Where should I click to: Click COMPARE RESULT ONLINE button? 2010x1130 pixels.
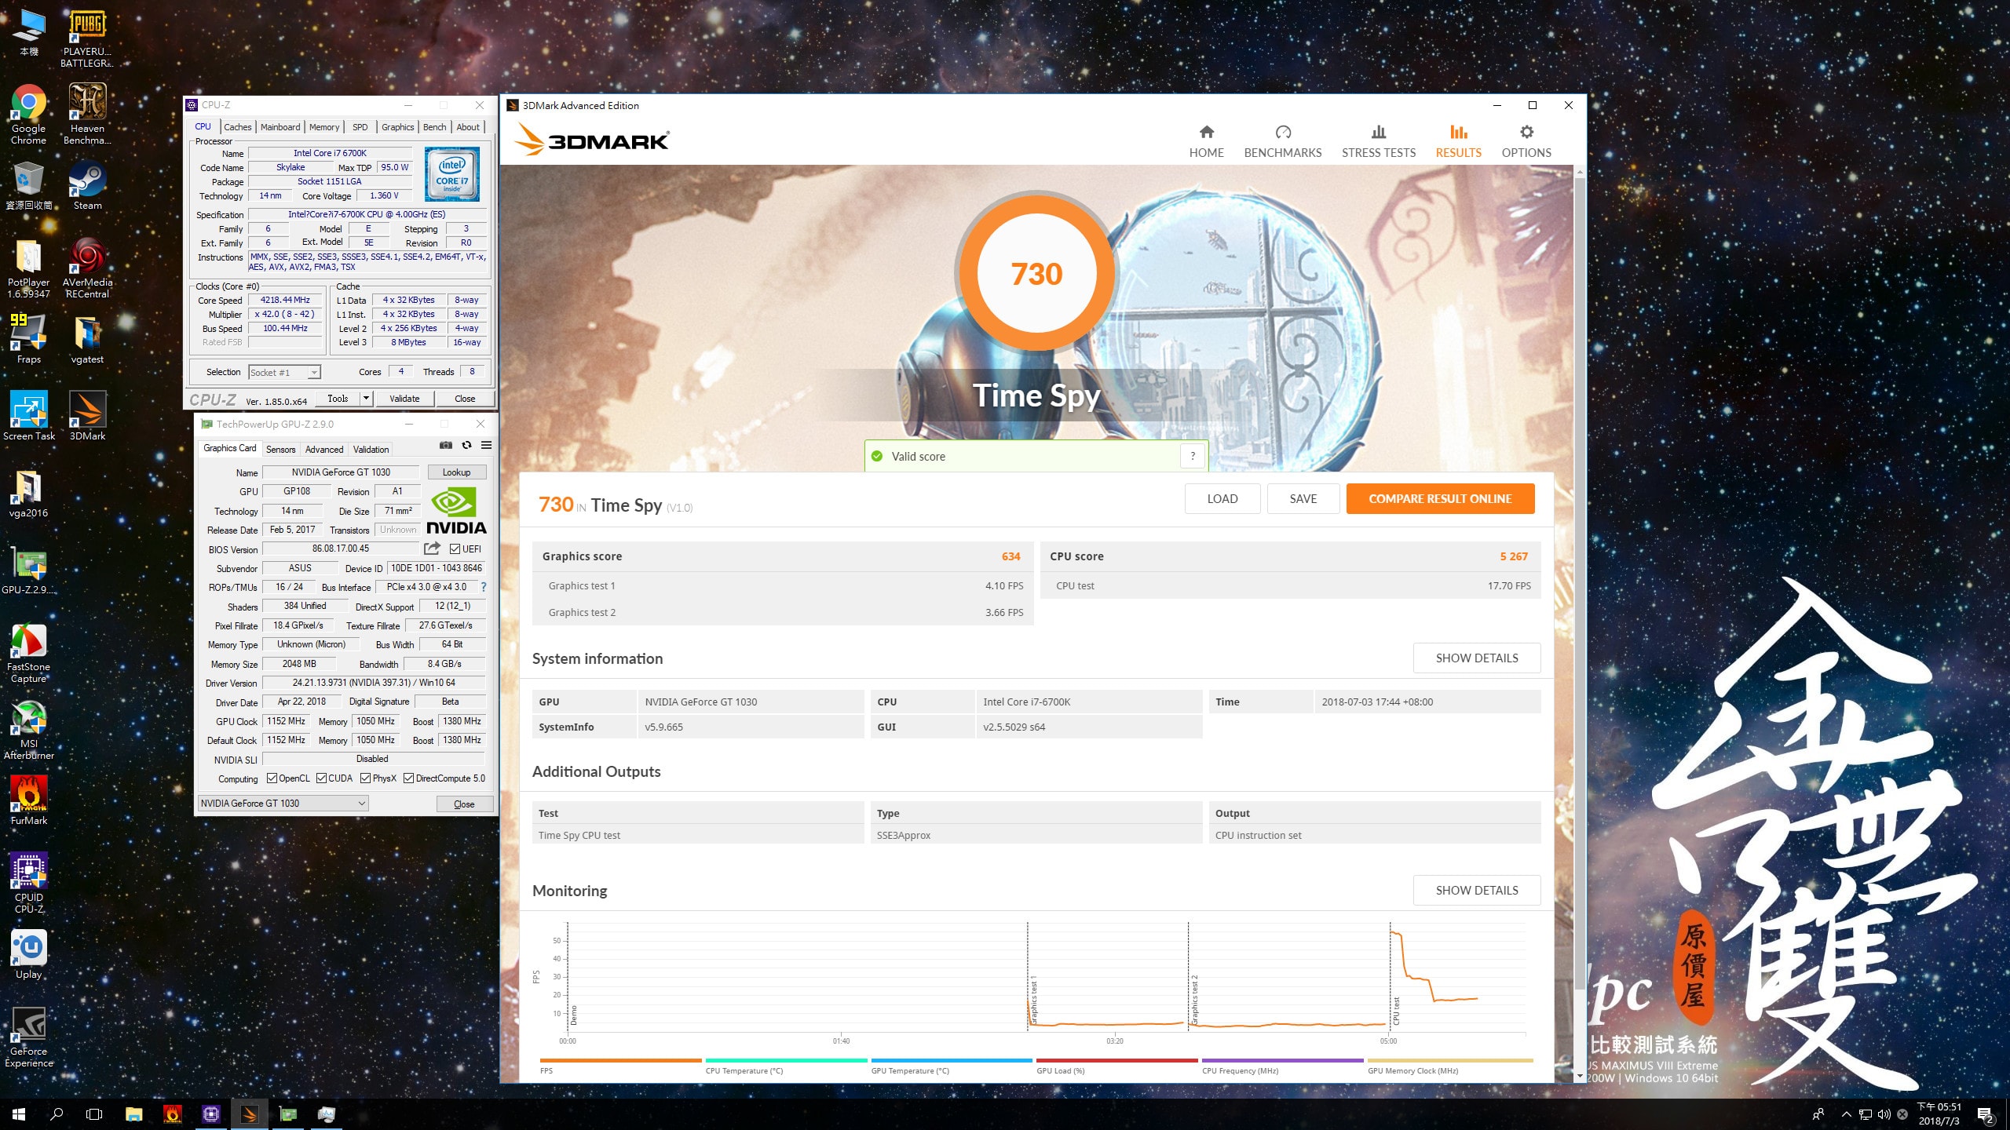1440,498
